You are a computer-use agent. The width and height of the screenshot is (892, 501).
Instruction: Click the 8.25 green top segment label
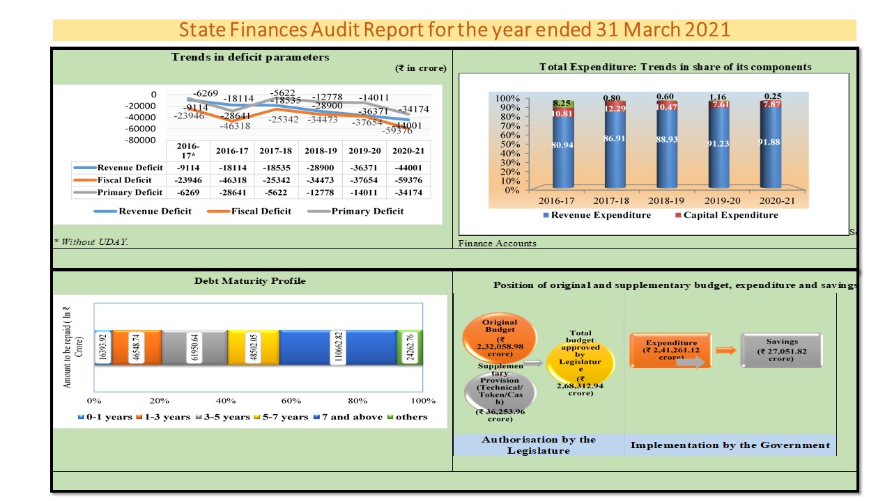pyautogui.click(x=563, y=102)
